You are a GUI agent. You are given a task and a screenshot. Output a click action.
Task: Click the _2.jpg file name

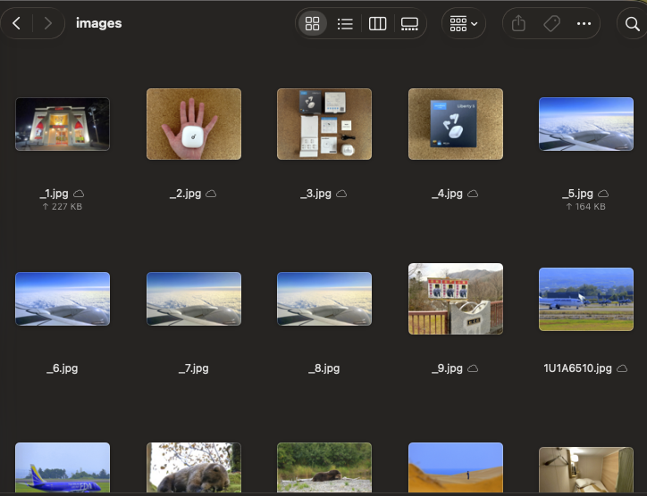186,194
